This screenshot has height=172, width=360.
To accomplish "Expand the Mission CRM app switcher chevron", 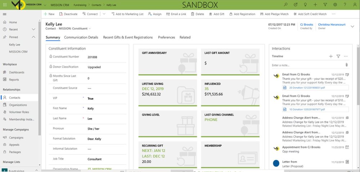I will tap(45, 5).
